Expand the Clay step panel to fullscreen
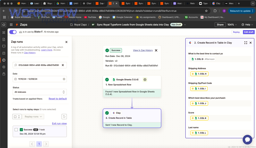The image size is (256, 148). (x=245, y=43)
